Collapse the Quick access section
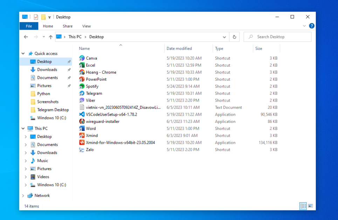 pos(23,53)
